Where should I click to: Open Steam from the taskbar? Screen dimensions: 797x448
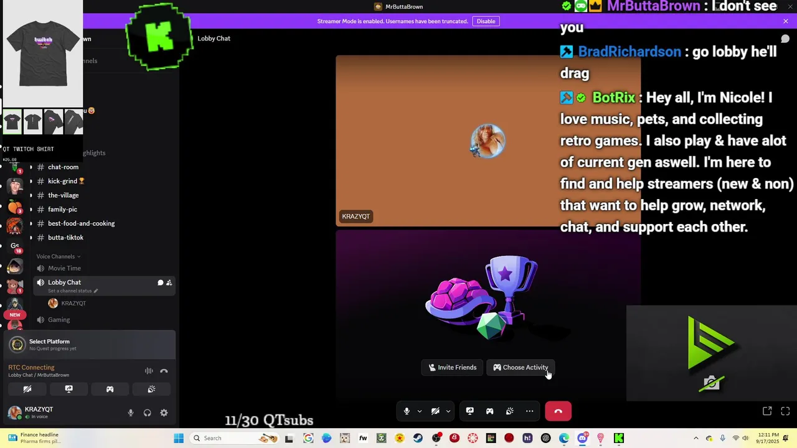pos(418,438)
